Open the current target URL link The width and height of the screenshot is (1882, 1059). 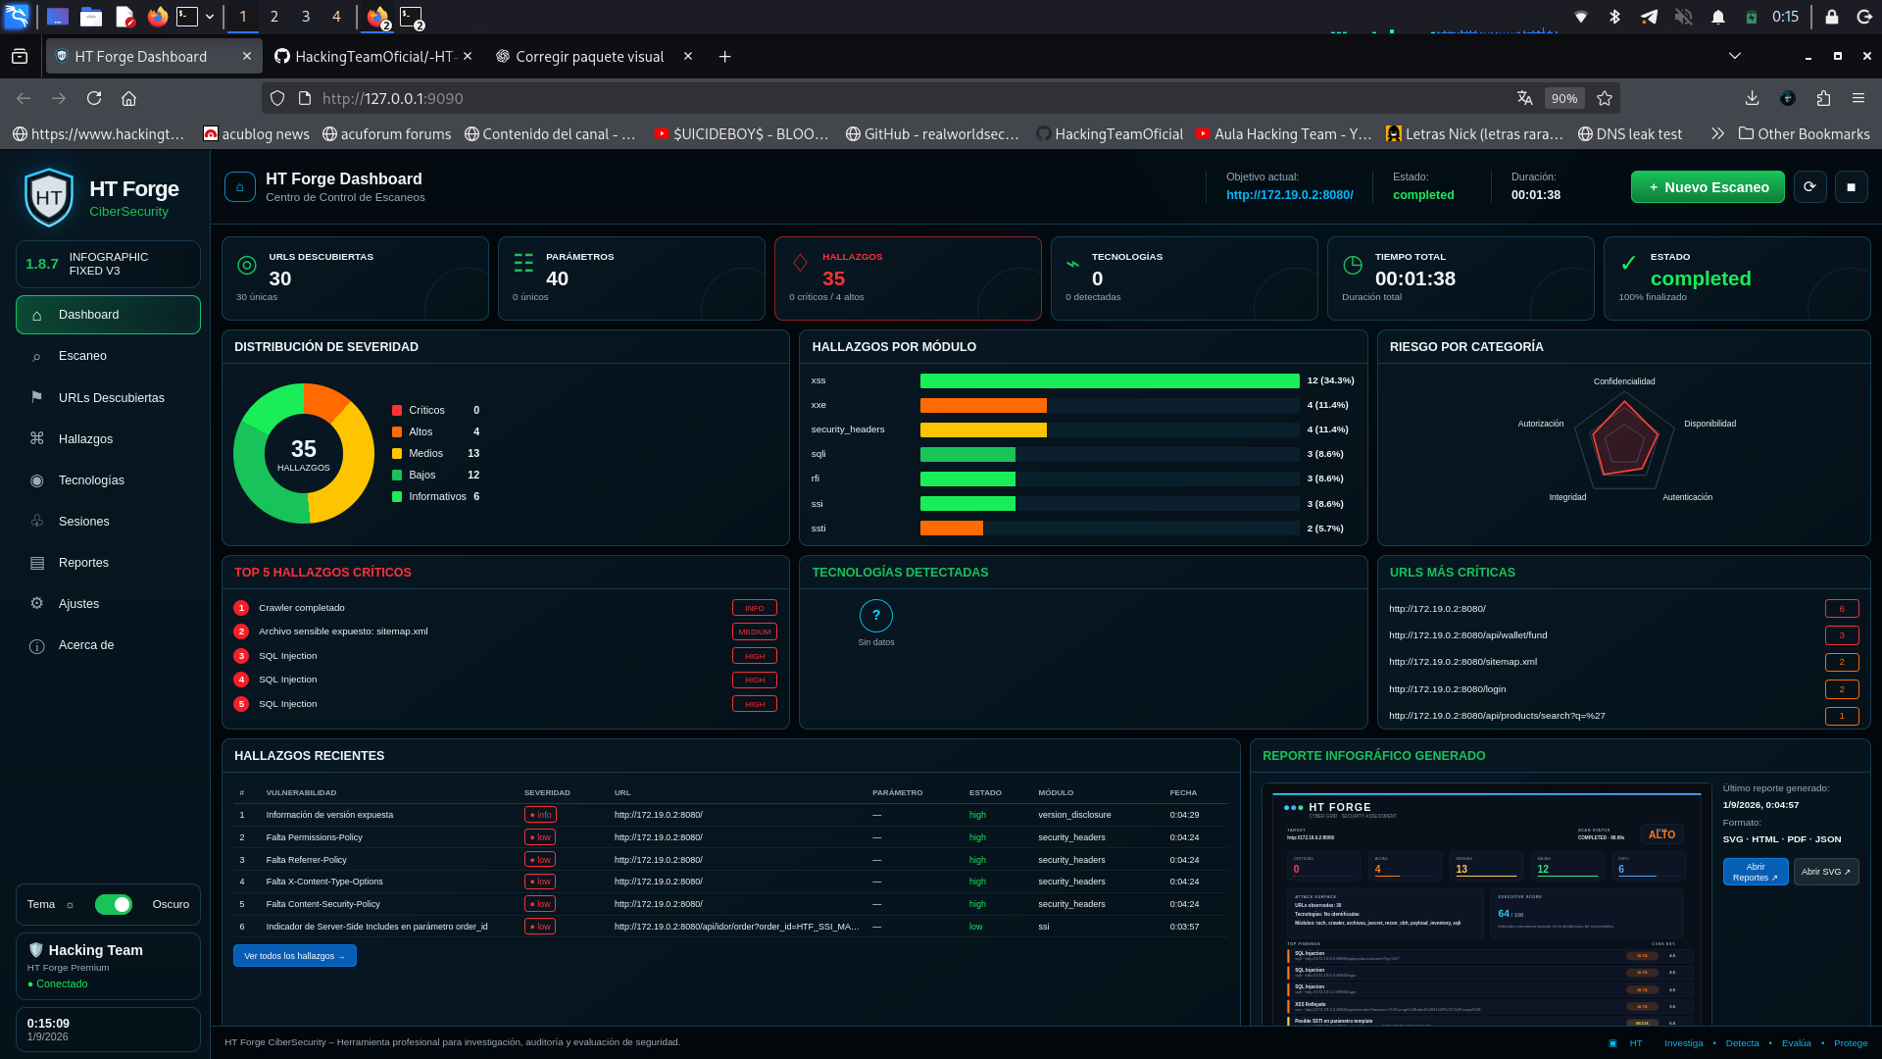coord(1289,195)
